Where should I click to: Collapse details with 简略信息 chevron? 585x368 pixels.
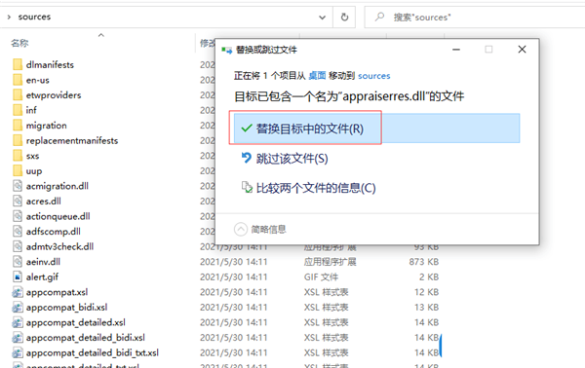click(241, 229)
